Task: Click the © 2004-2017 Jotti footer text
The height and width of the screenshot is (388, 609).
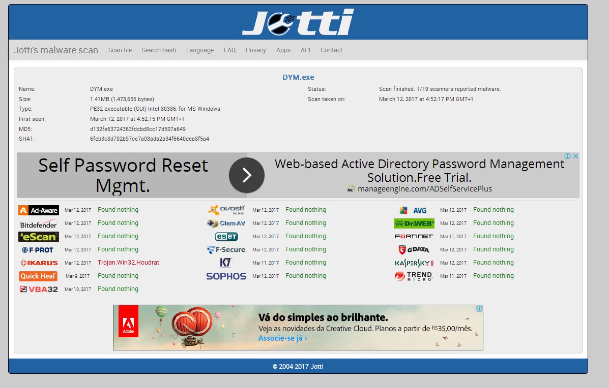Action: 298,366
